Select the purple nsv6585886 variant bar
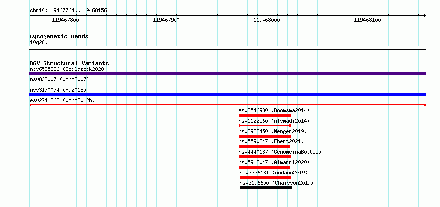This screenshot has height=207, width=440. [227, 74]
